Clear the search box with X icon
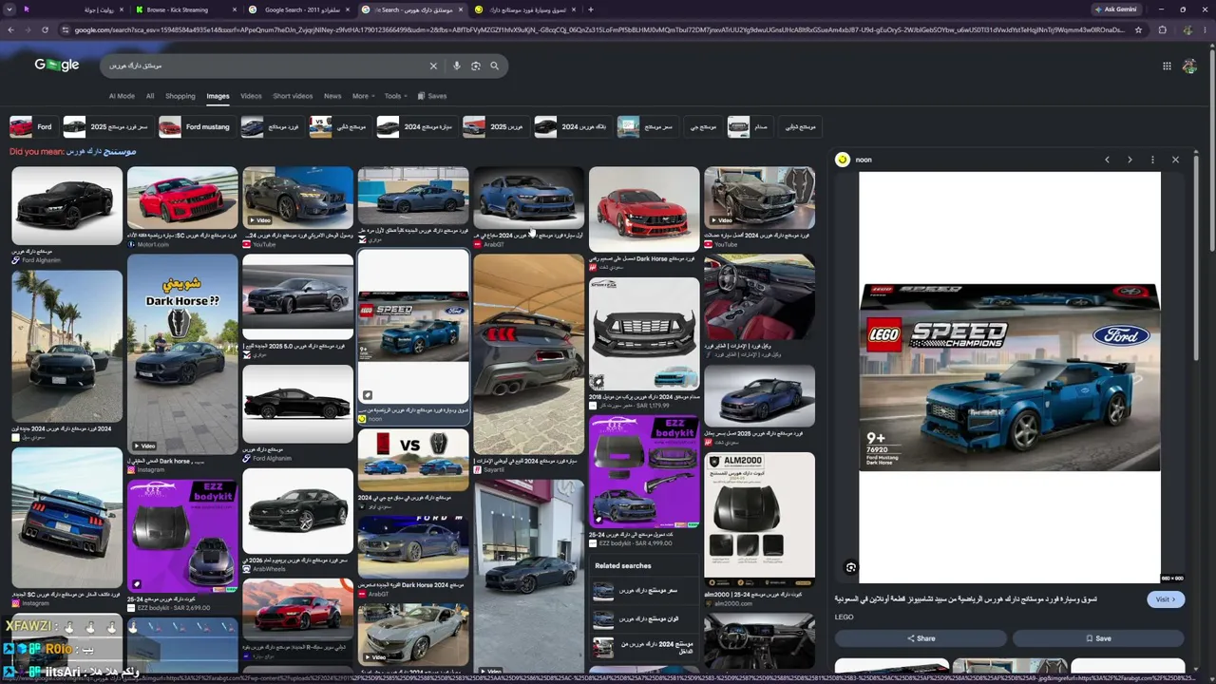This screenshot has height=684, width=1216. pyautogui.click(x=433, y=66)
